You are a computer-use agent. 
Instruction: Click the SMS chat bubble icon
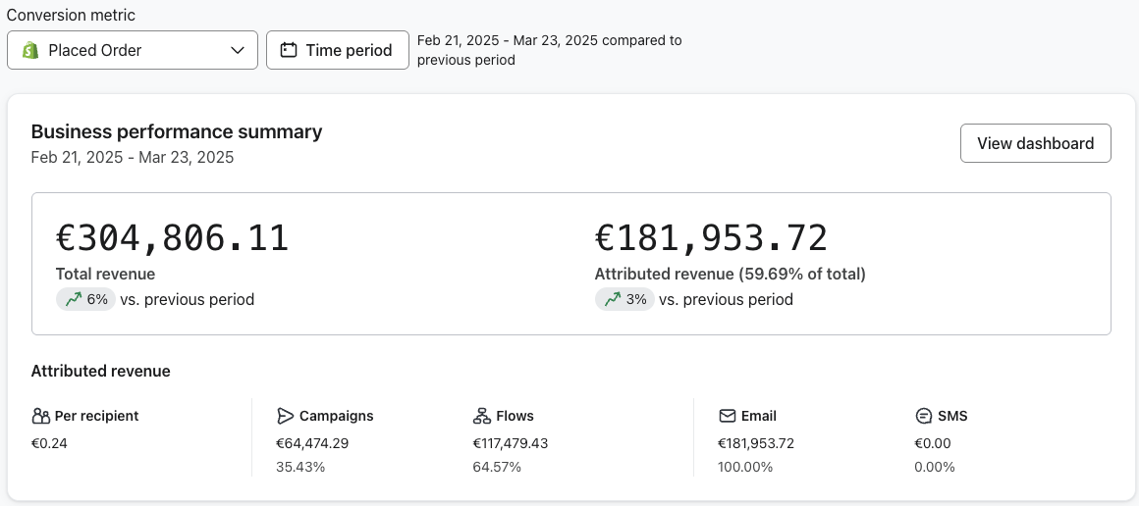point(923,416)
